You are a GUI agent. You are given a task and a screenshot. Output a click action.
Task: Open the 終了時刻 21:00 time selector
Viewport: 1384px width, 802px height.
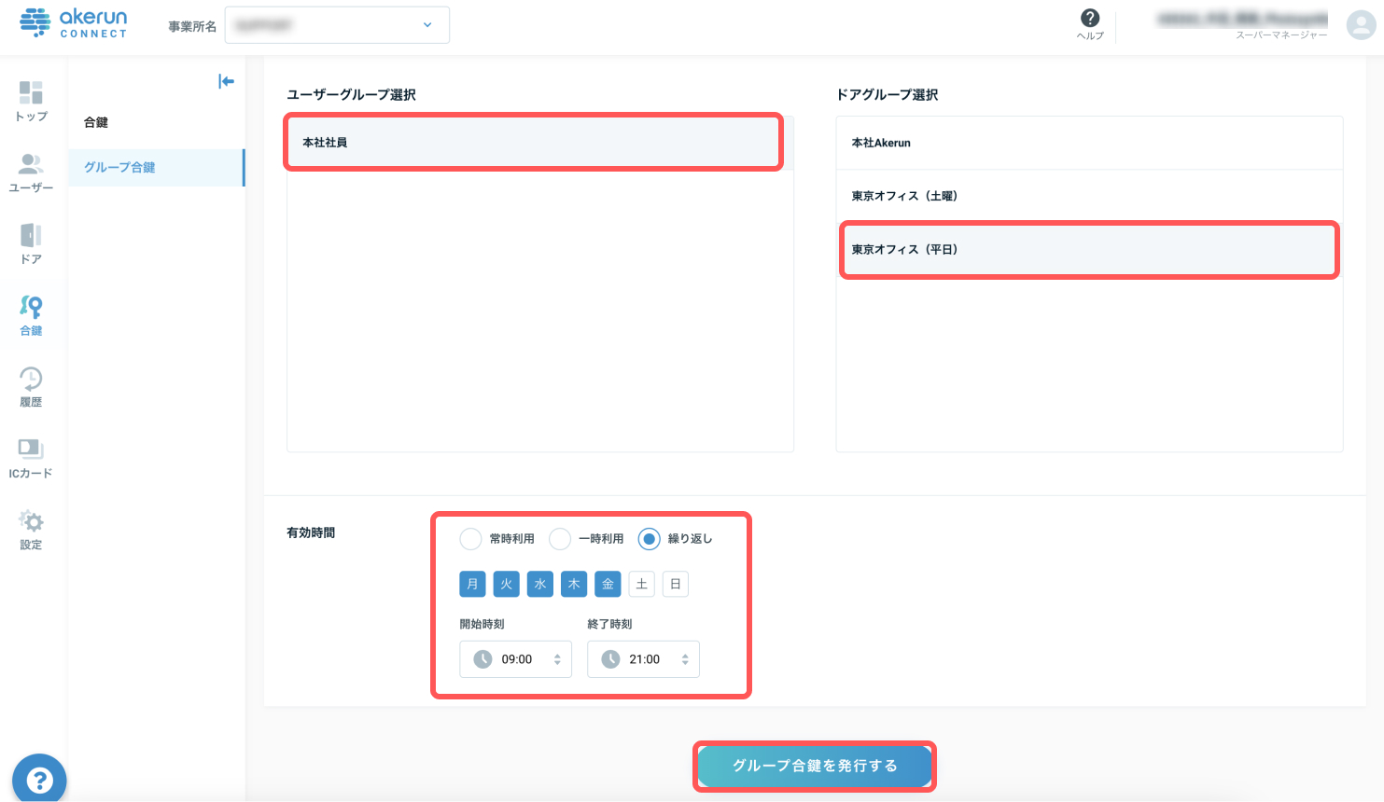click(643, 659)
